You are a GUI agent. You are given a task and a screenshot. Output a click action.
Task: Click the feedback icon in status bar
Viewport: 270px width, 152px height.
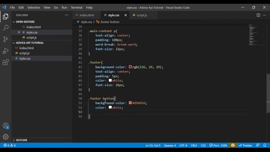click(258, 145)
